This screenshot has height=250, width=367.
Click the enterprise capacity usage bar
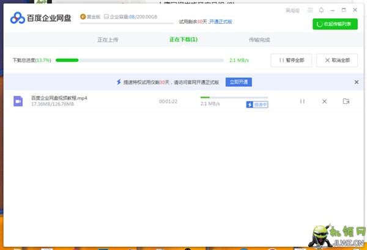(127, 23)
